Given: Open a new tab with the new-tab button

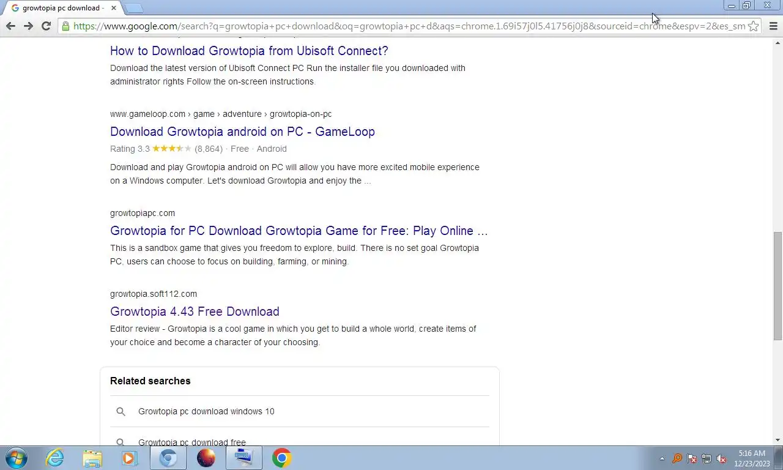Looking at the screenshot, I should click(133, 8).
